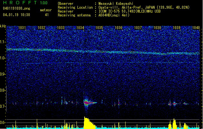Image resolution: width=203 pixels, height=129 pixels.
Task: Click time marker 1033
Action: 61,27
